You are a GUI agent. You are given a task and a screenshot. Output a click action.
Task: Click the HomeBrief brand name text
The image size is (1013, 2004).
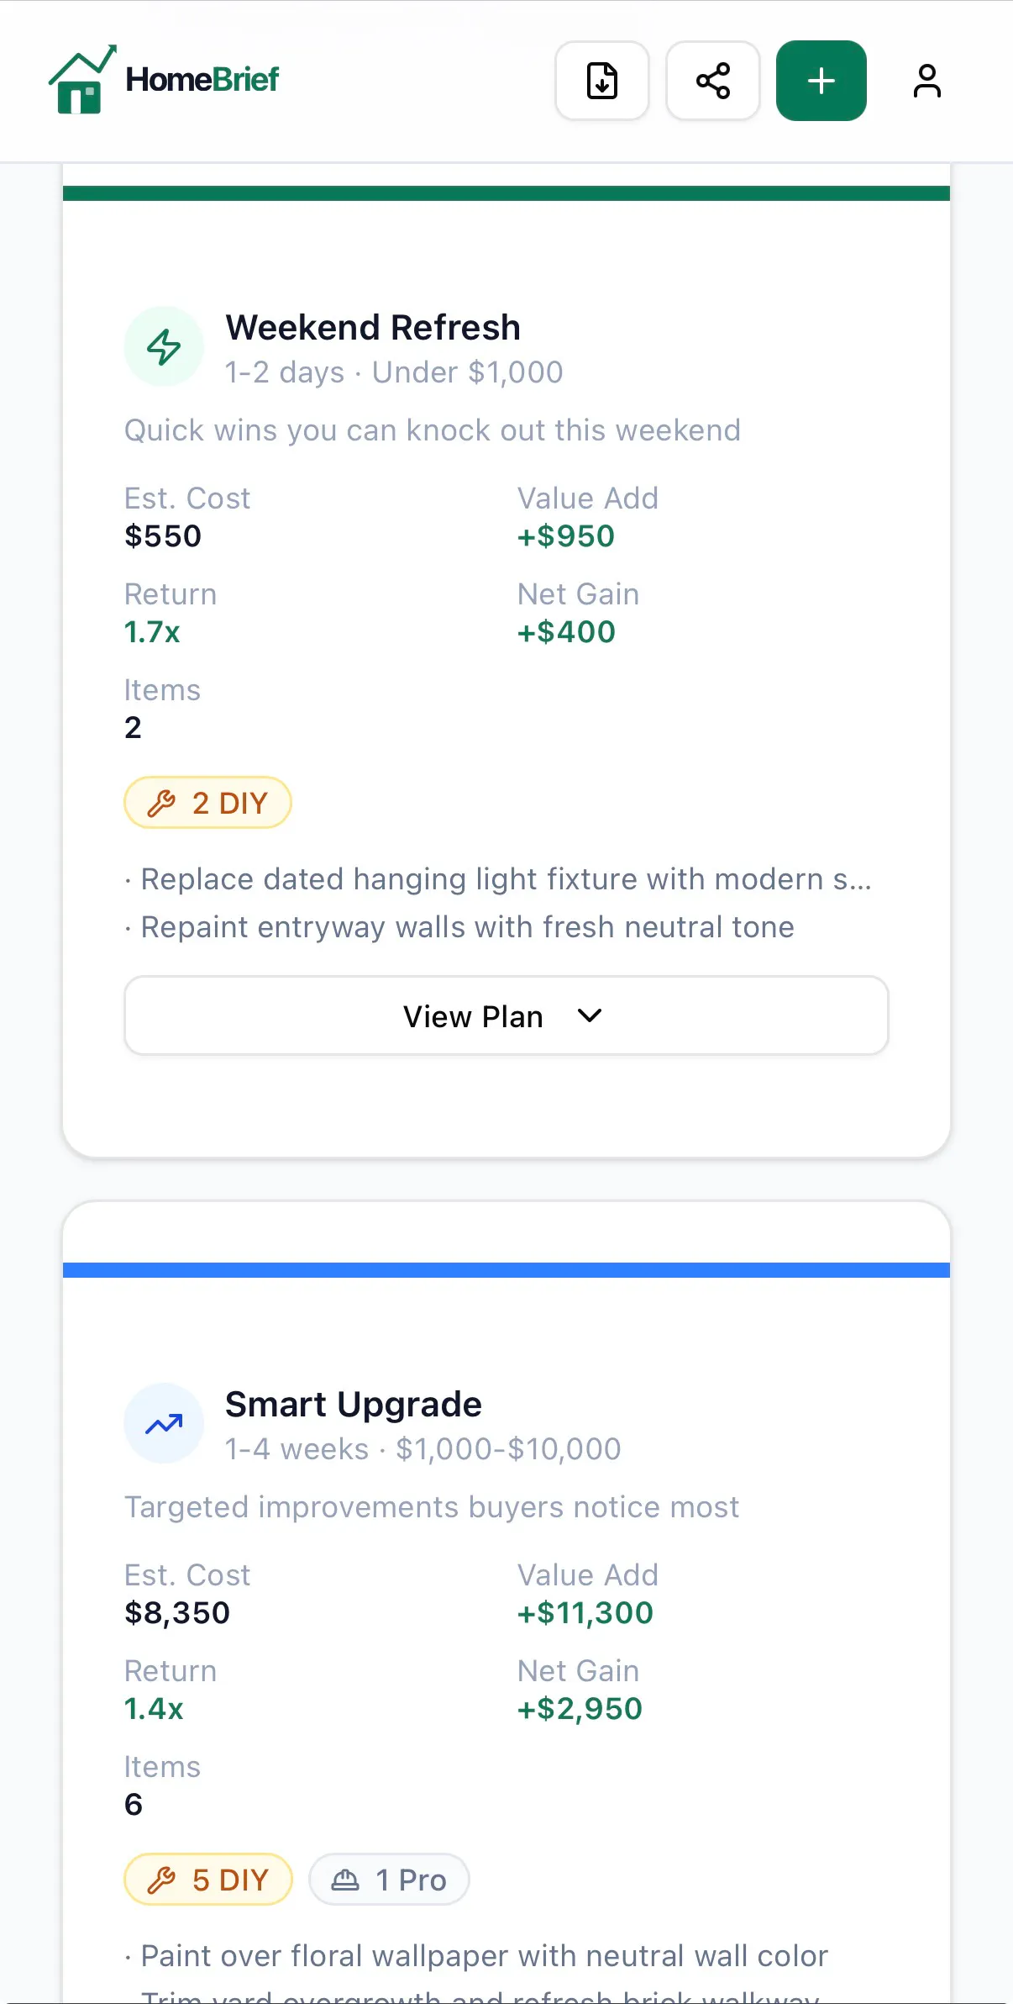(202, 79)
